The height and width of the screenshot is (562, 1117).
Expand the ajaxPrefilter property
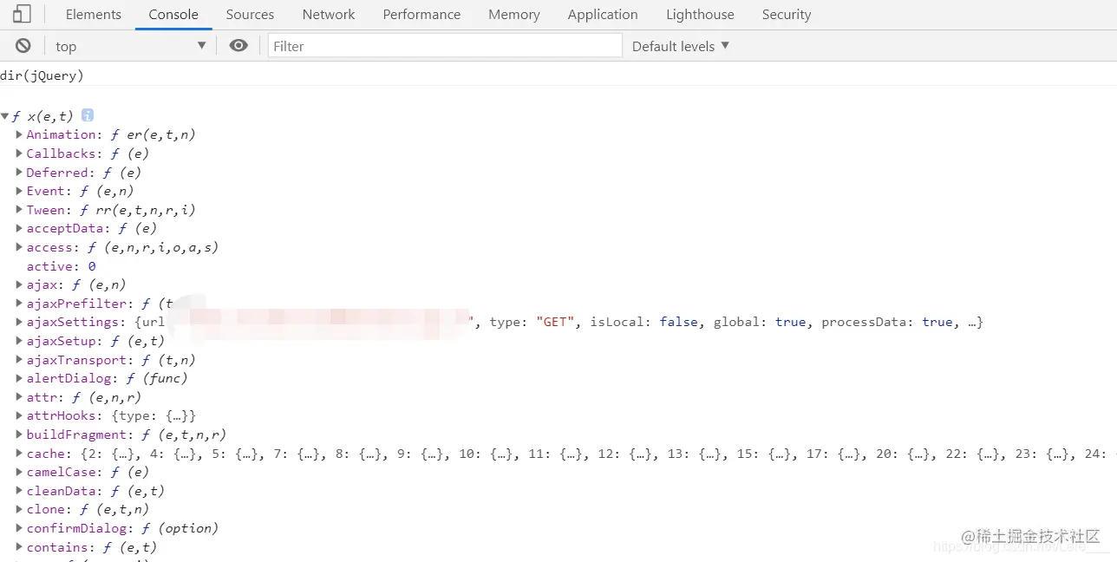tap(19, 304)
